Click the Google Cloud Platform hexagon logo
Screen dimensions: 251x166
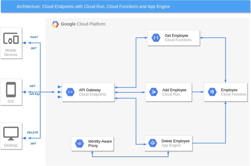coord(55,24)
